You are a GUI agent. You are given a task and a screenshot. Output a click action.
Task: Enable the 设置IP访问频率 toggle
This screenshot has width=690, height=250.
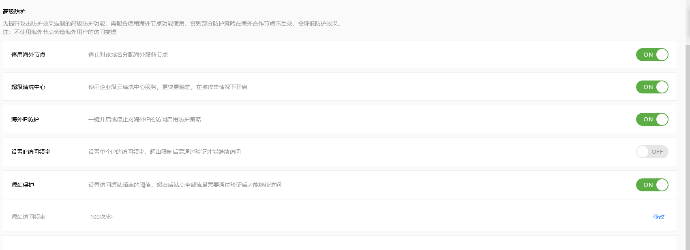click(652, 152)
